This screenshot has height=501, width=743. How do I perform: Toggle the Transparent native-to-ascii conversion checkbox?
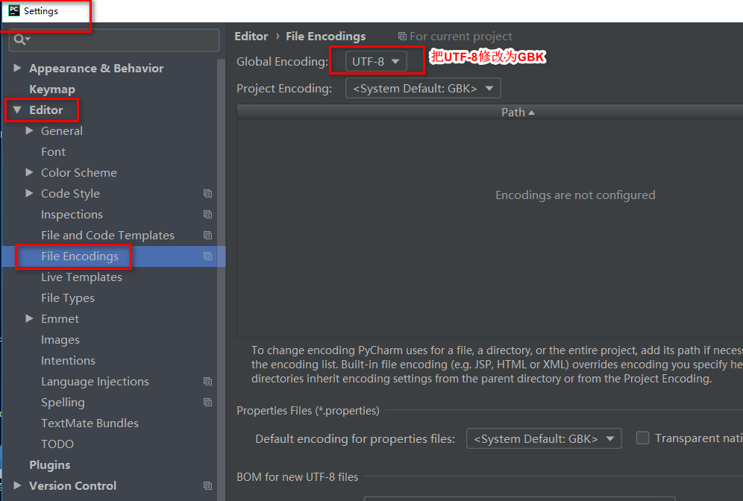(x=642, y=438)
